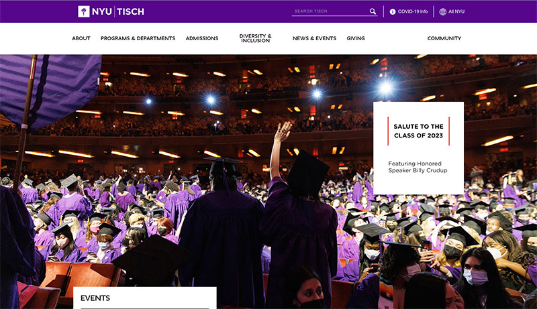The height and width of the screenshot is (309, 537).
Task: Open the Giving menu
Action: coord(356,38)
